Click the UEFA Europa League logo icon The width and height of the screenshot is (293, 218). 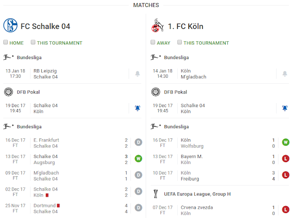(156, 194)
